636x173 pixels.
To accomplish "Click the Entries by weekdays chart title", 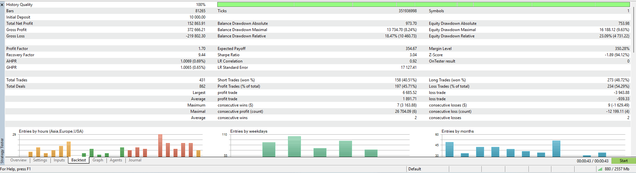I will click(248, 131).
